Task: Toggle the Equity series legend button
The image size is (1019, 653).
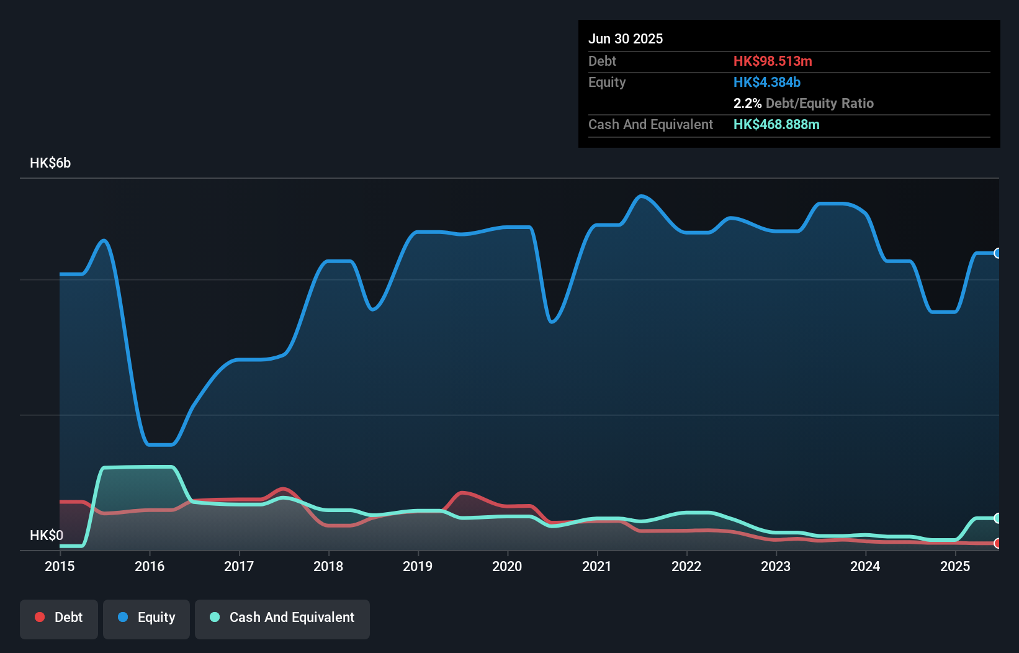Action: 146,619
